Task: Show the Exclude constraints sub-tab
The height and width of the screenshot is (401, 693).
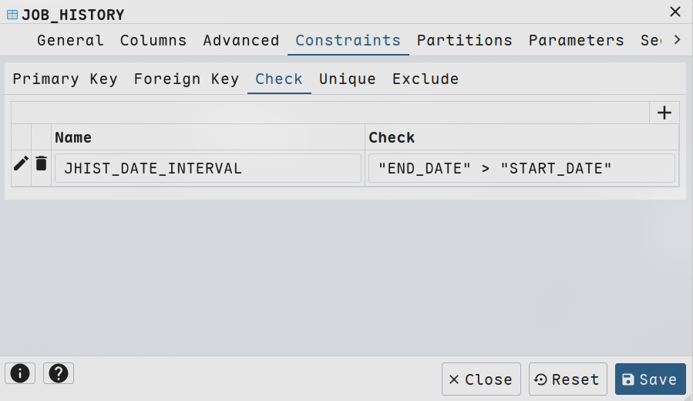Action: point(425,79)
